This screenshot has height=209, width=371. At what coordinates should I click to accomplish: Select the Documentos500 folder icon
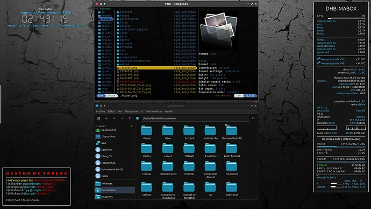click(x=231, y=130)
